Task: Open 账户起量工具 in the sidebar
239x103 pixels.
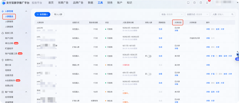Action: pyautogui.click(x=11, y=54)
